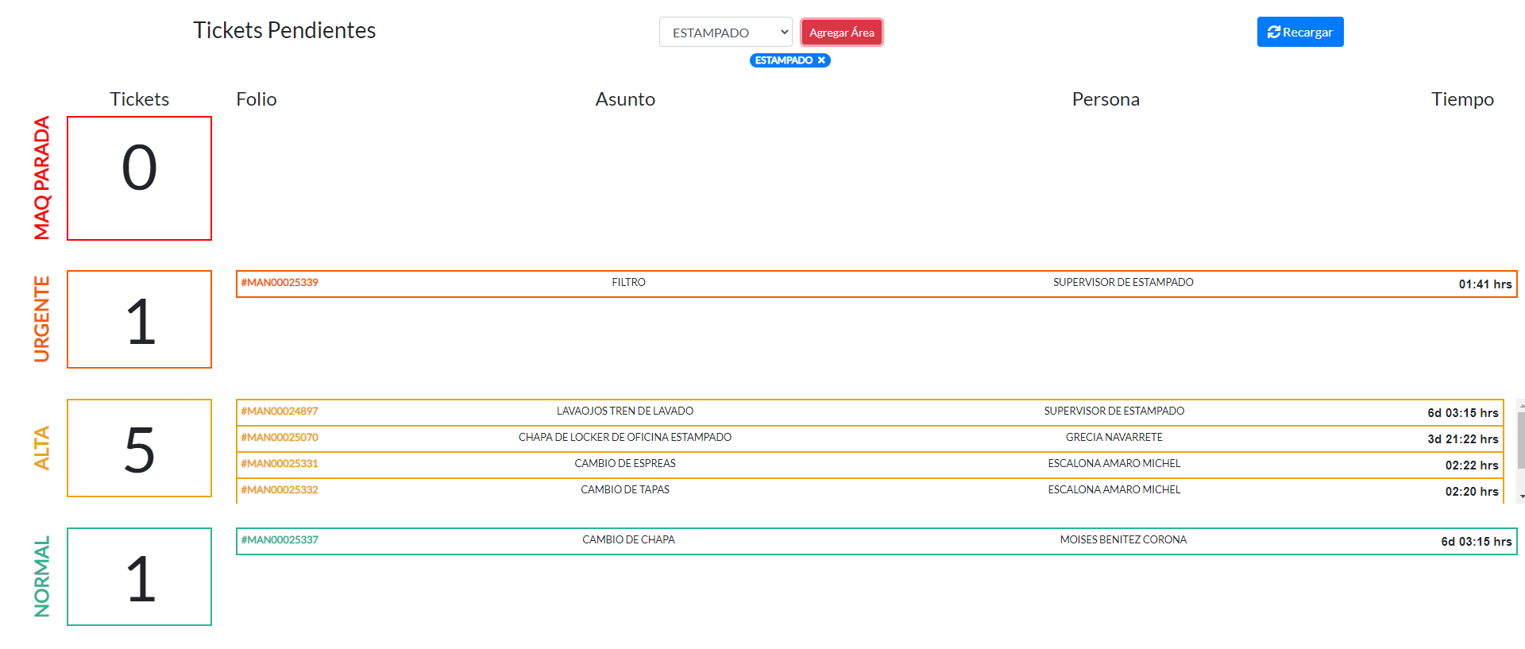Select the CAMBIO DE CHAPA subject

(x=628, y=540)
